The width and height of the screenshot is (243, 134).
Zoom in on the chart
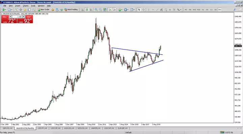(96, 9)
